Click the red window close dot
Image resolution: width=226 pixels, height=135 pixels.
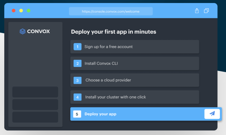tap(14, 11)
